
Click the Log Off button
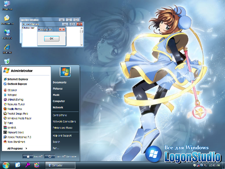28,156
